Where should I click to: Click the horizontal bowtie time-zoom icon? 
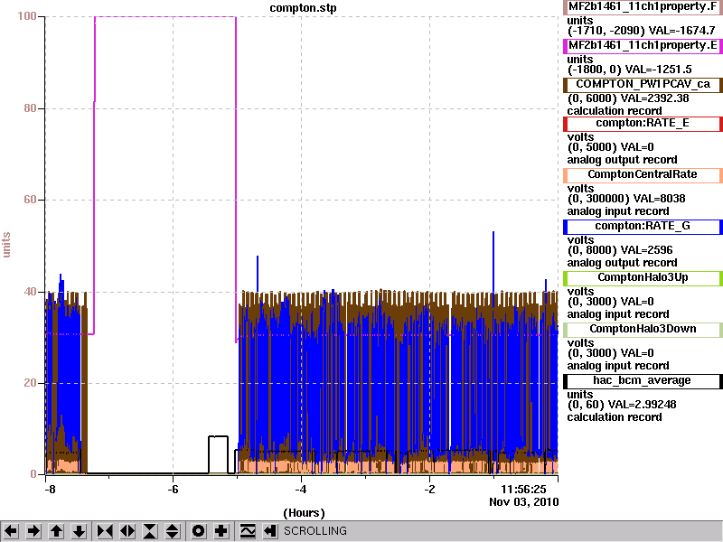[x=105, y=531]
